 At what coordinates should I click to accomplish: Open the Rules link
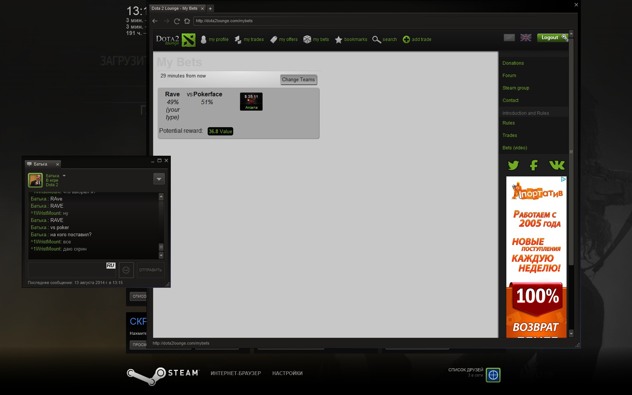click(x=509, y=123)
